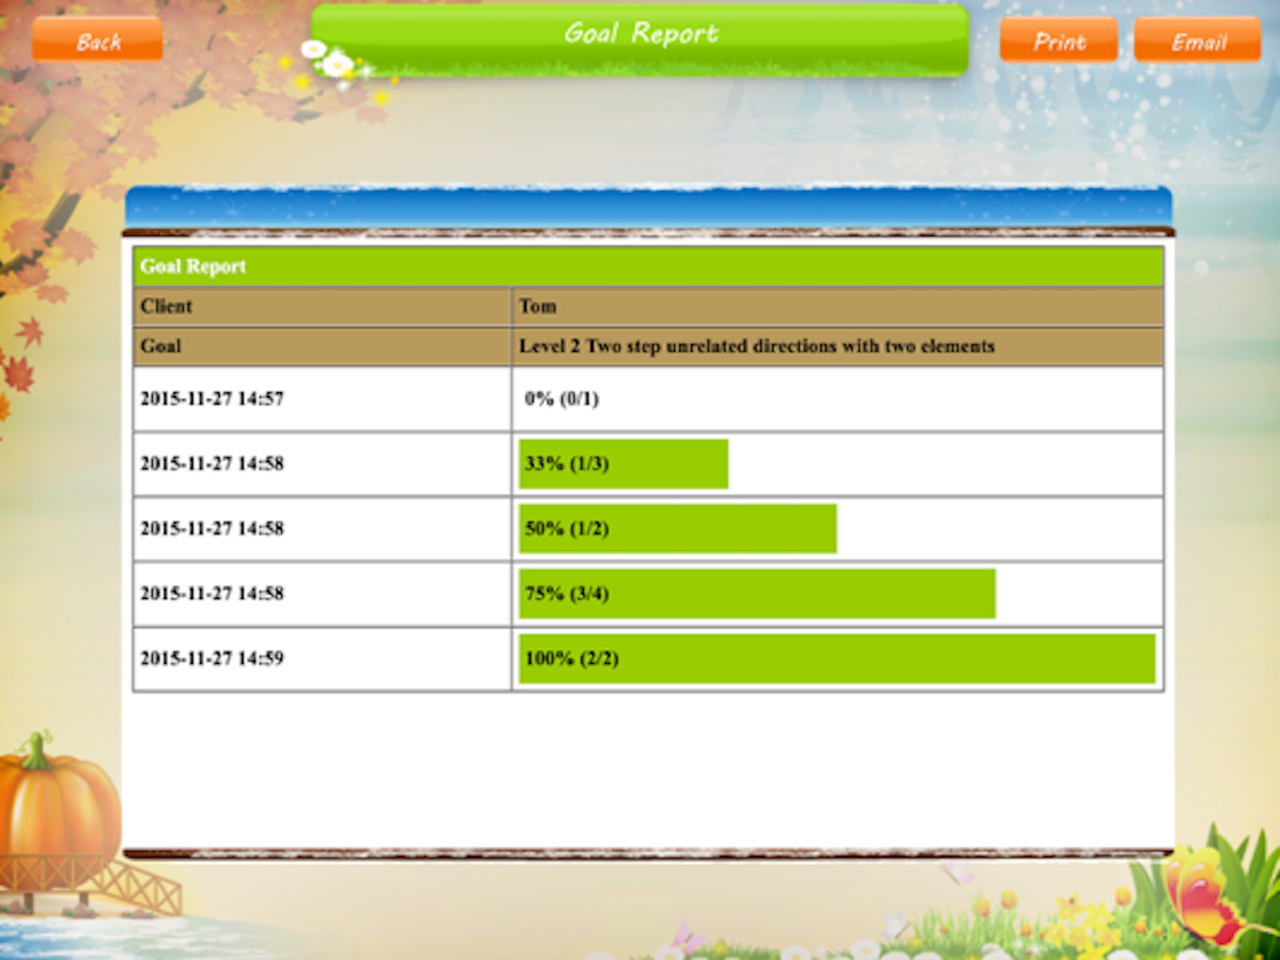
Task: Click the Level 2 goal description text
Action: click(x=756, y=346)
